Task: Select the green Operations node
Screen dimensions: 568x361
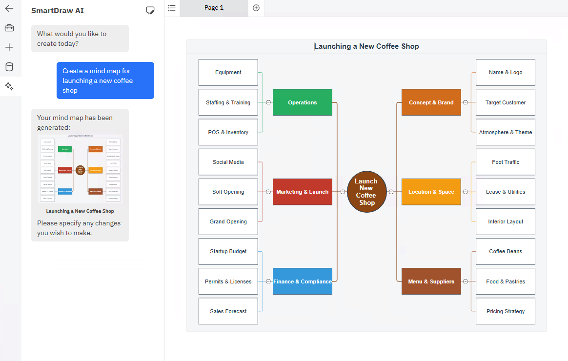Action: (303, 102)
